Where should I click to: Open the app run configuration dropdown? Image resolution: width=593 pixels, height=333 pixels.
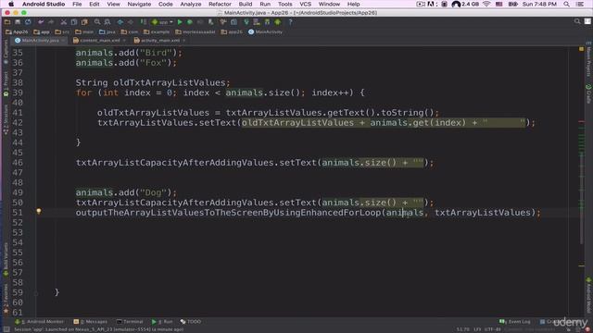(x=162, y=22)
